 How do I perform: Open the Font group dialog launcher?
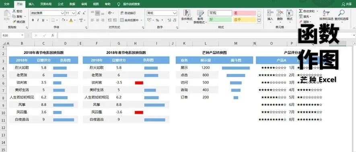coord(86,27)
